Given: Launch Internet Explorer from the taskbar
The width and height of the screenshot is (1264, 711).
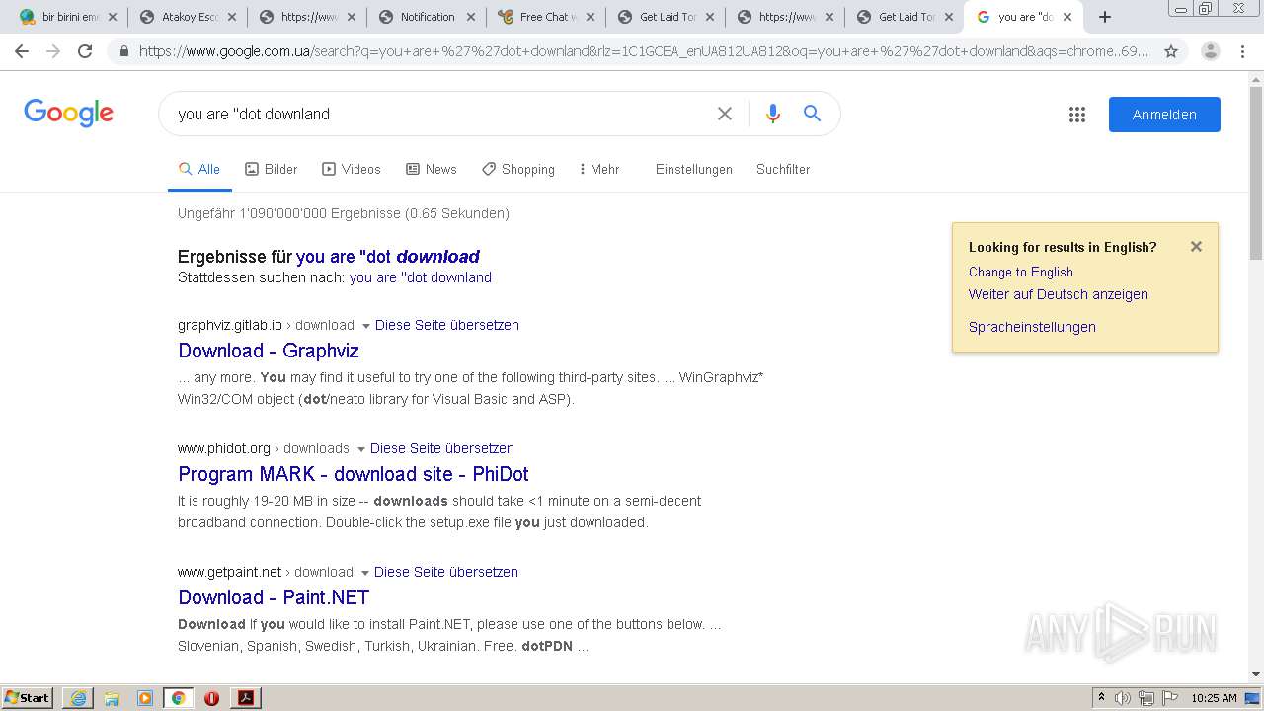Looking at the screenshot, I should pos(78,698).
